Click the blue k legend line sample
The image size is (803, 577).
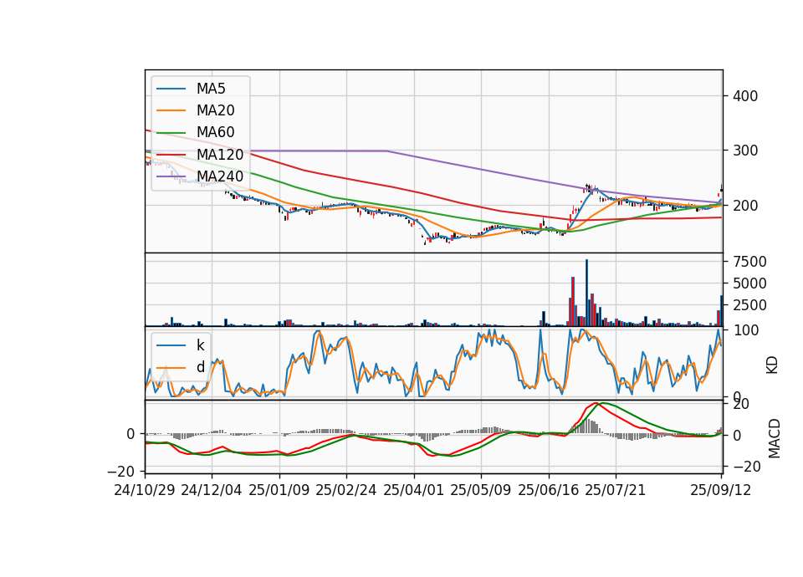171,345
